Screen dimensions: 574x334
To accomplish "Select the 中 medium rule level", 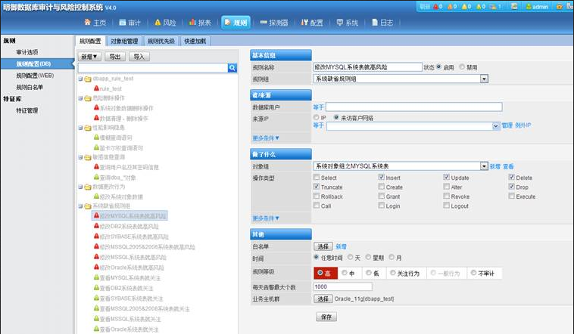I will (x=344, y=273).
